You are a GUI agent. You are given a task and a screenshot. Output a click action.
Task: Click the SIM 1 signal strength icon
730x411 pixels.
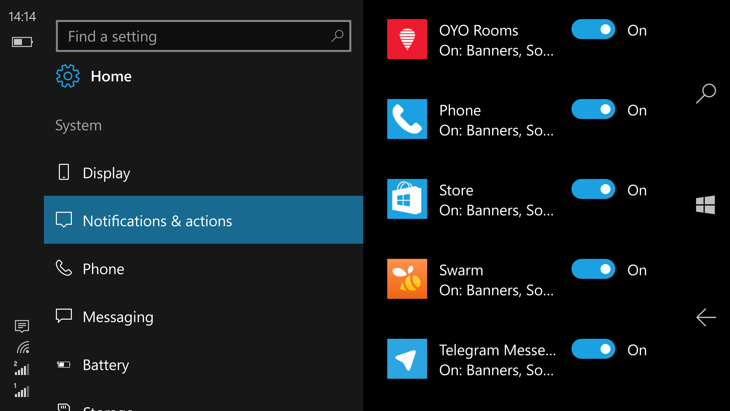click(21, 390)
